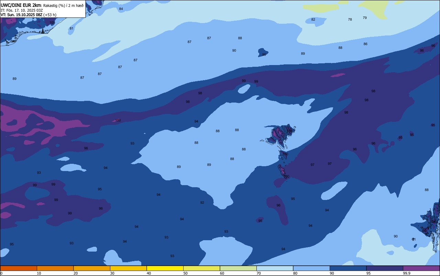Choose the 70–80 pale blue legend swatch
The image size is (440, 276).
click(275, 268)
